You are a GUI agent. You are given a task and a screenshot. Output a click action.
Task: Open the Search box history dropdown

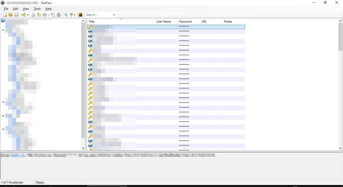[114, 15]
